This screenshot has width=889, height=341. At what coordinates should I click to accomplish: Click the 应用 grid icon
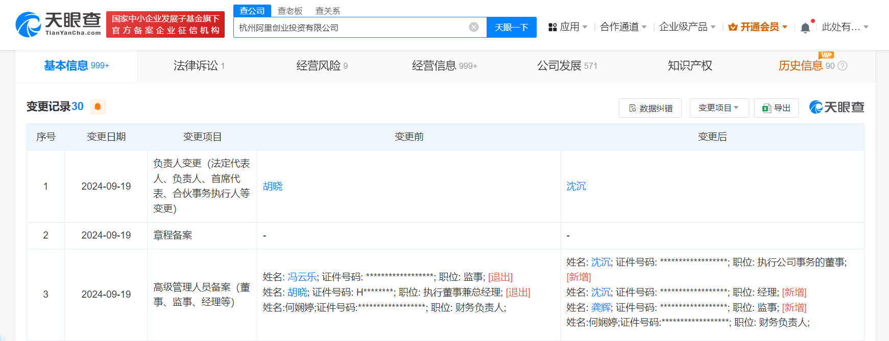[x=552, y=27]
